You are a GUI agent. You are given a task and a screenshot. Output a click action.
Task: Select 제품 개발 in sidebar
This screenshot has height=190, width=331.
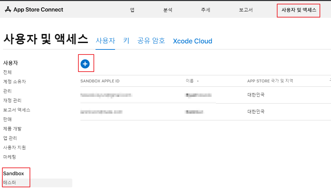click(x=12, y=128)
